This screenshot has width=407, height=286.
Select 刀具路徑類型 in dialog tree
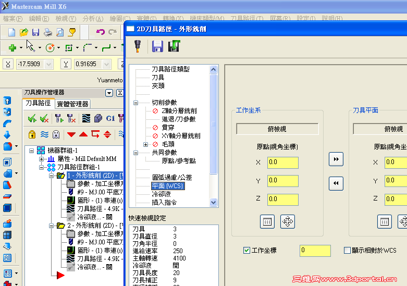(170, 69)
